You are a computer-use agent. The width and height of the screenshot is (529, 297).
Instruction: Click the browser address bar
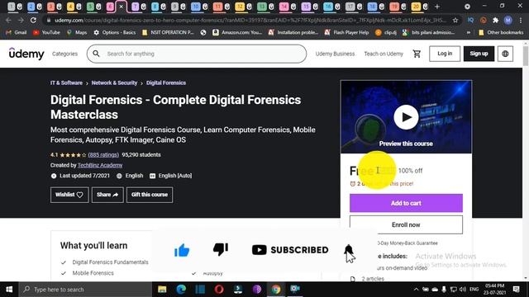pyautogui.click(x=250, y=20)
